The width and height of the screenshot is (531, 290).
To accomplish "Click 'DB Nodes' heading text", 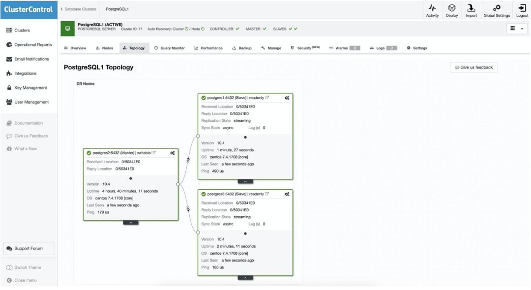I will [86, 84].
